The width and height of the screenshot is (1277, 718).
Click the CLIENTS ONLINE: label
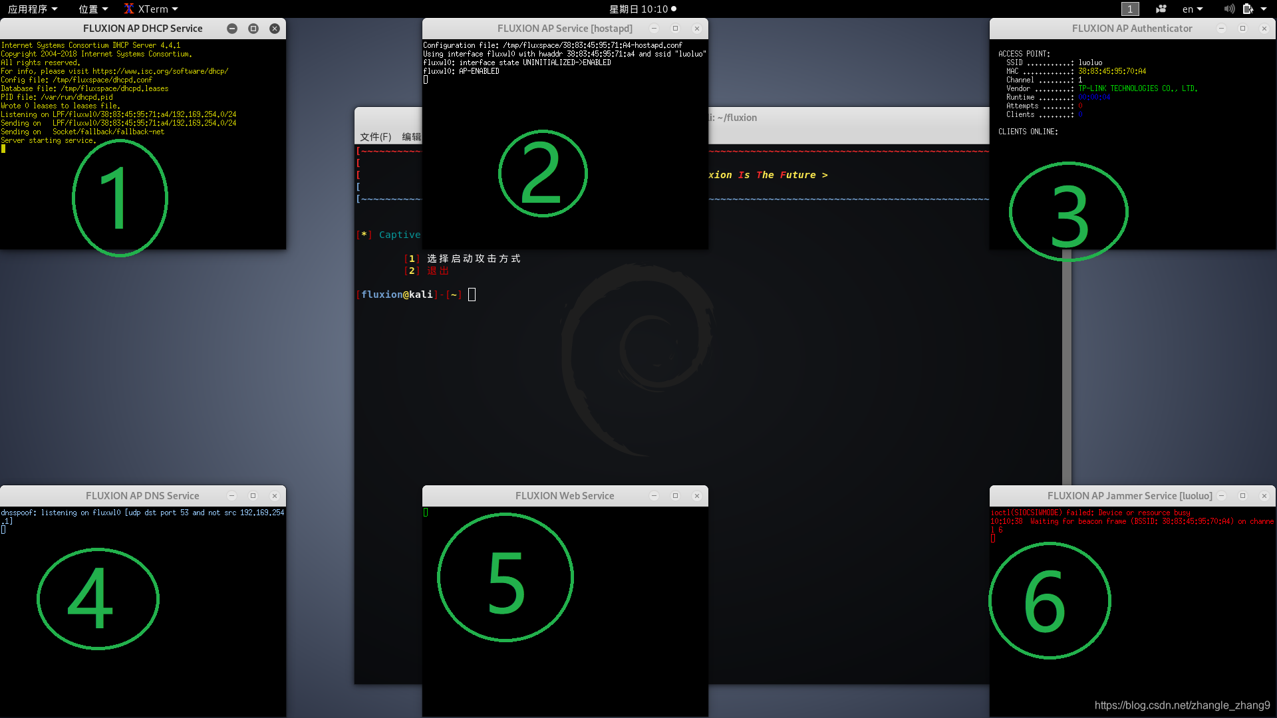coord(1028,132)
